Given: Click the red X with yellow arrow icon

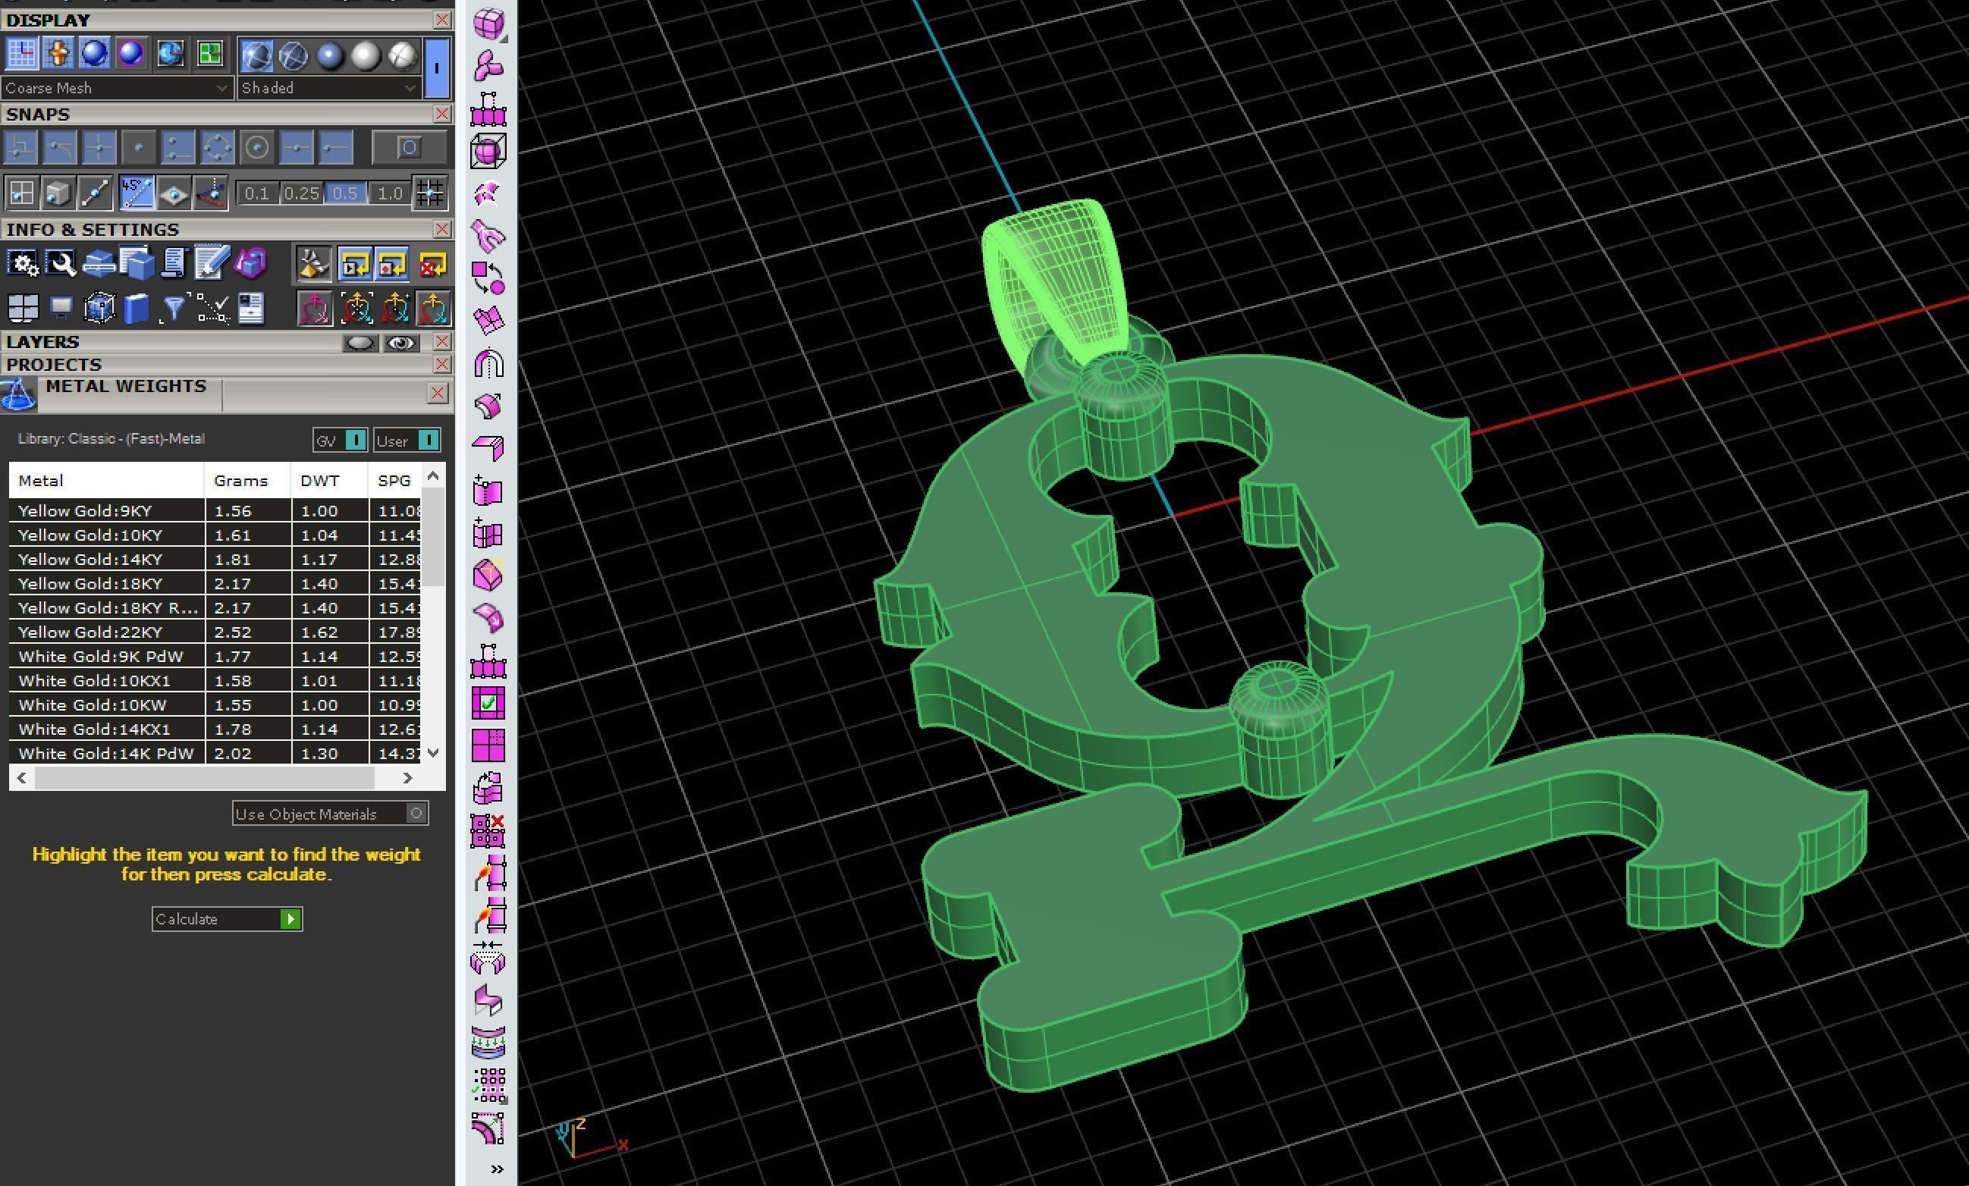Looking at the screenshot, I should [432, 265].
